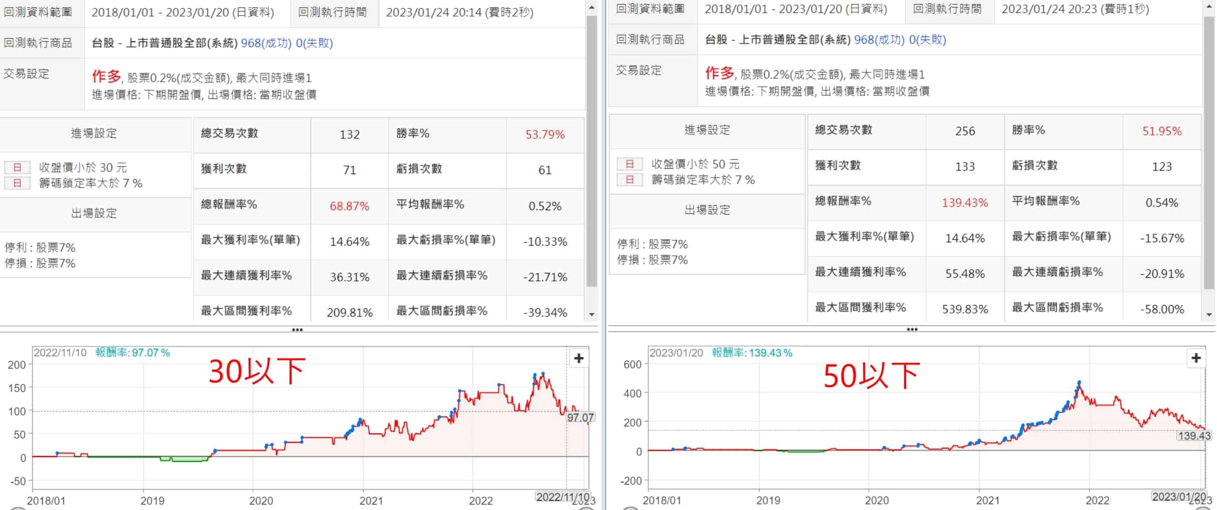Click the 日 icon beside 收盤價小於 50 元
The height and width of the screenshot is (510, 1217).
click(x=630, y=164)
